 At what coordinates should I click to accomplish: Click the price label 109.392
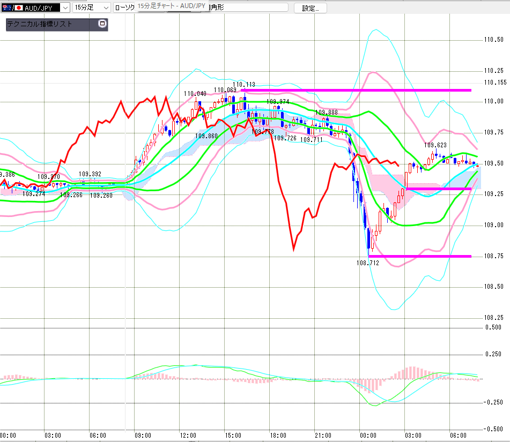pyautogui.click(x=90, y=174)
